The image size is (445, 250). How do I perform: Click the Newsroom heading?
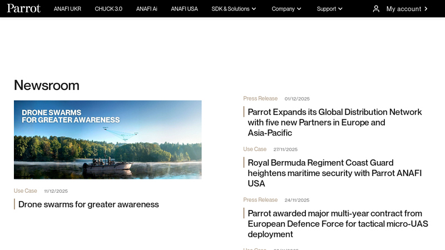(x=47, y=86)
